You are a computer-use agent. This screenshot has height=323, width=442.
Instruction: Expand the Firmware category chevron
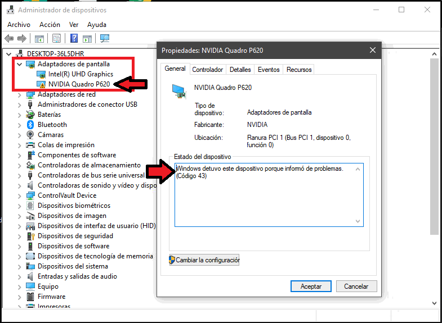[20, 297]
